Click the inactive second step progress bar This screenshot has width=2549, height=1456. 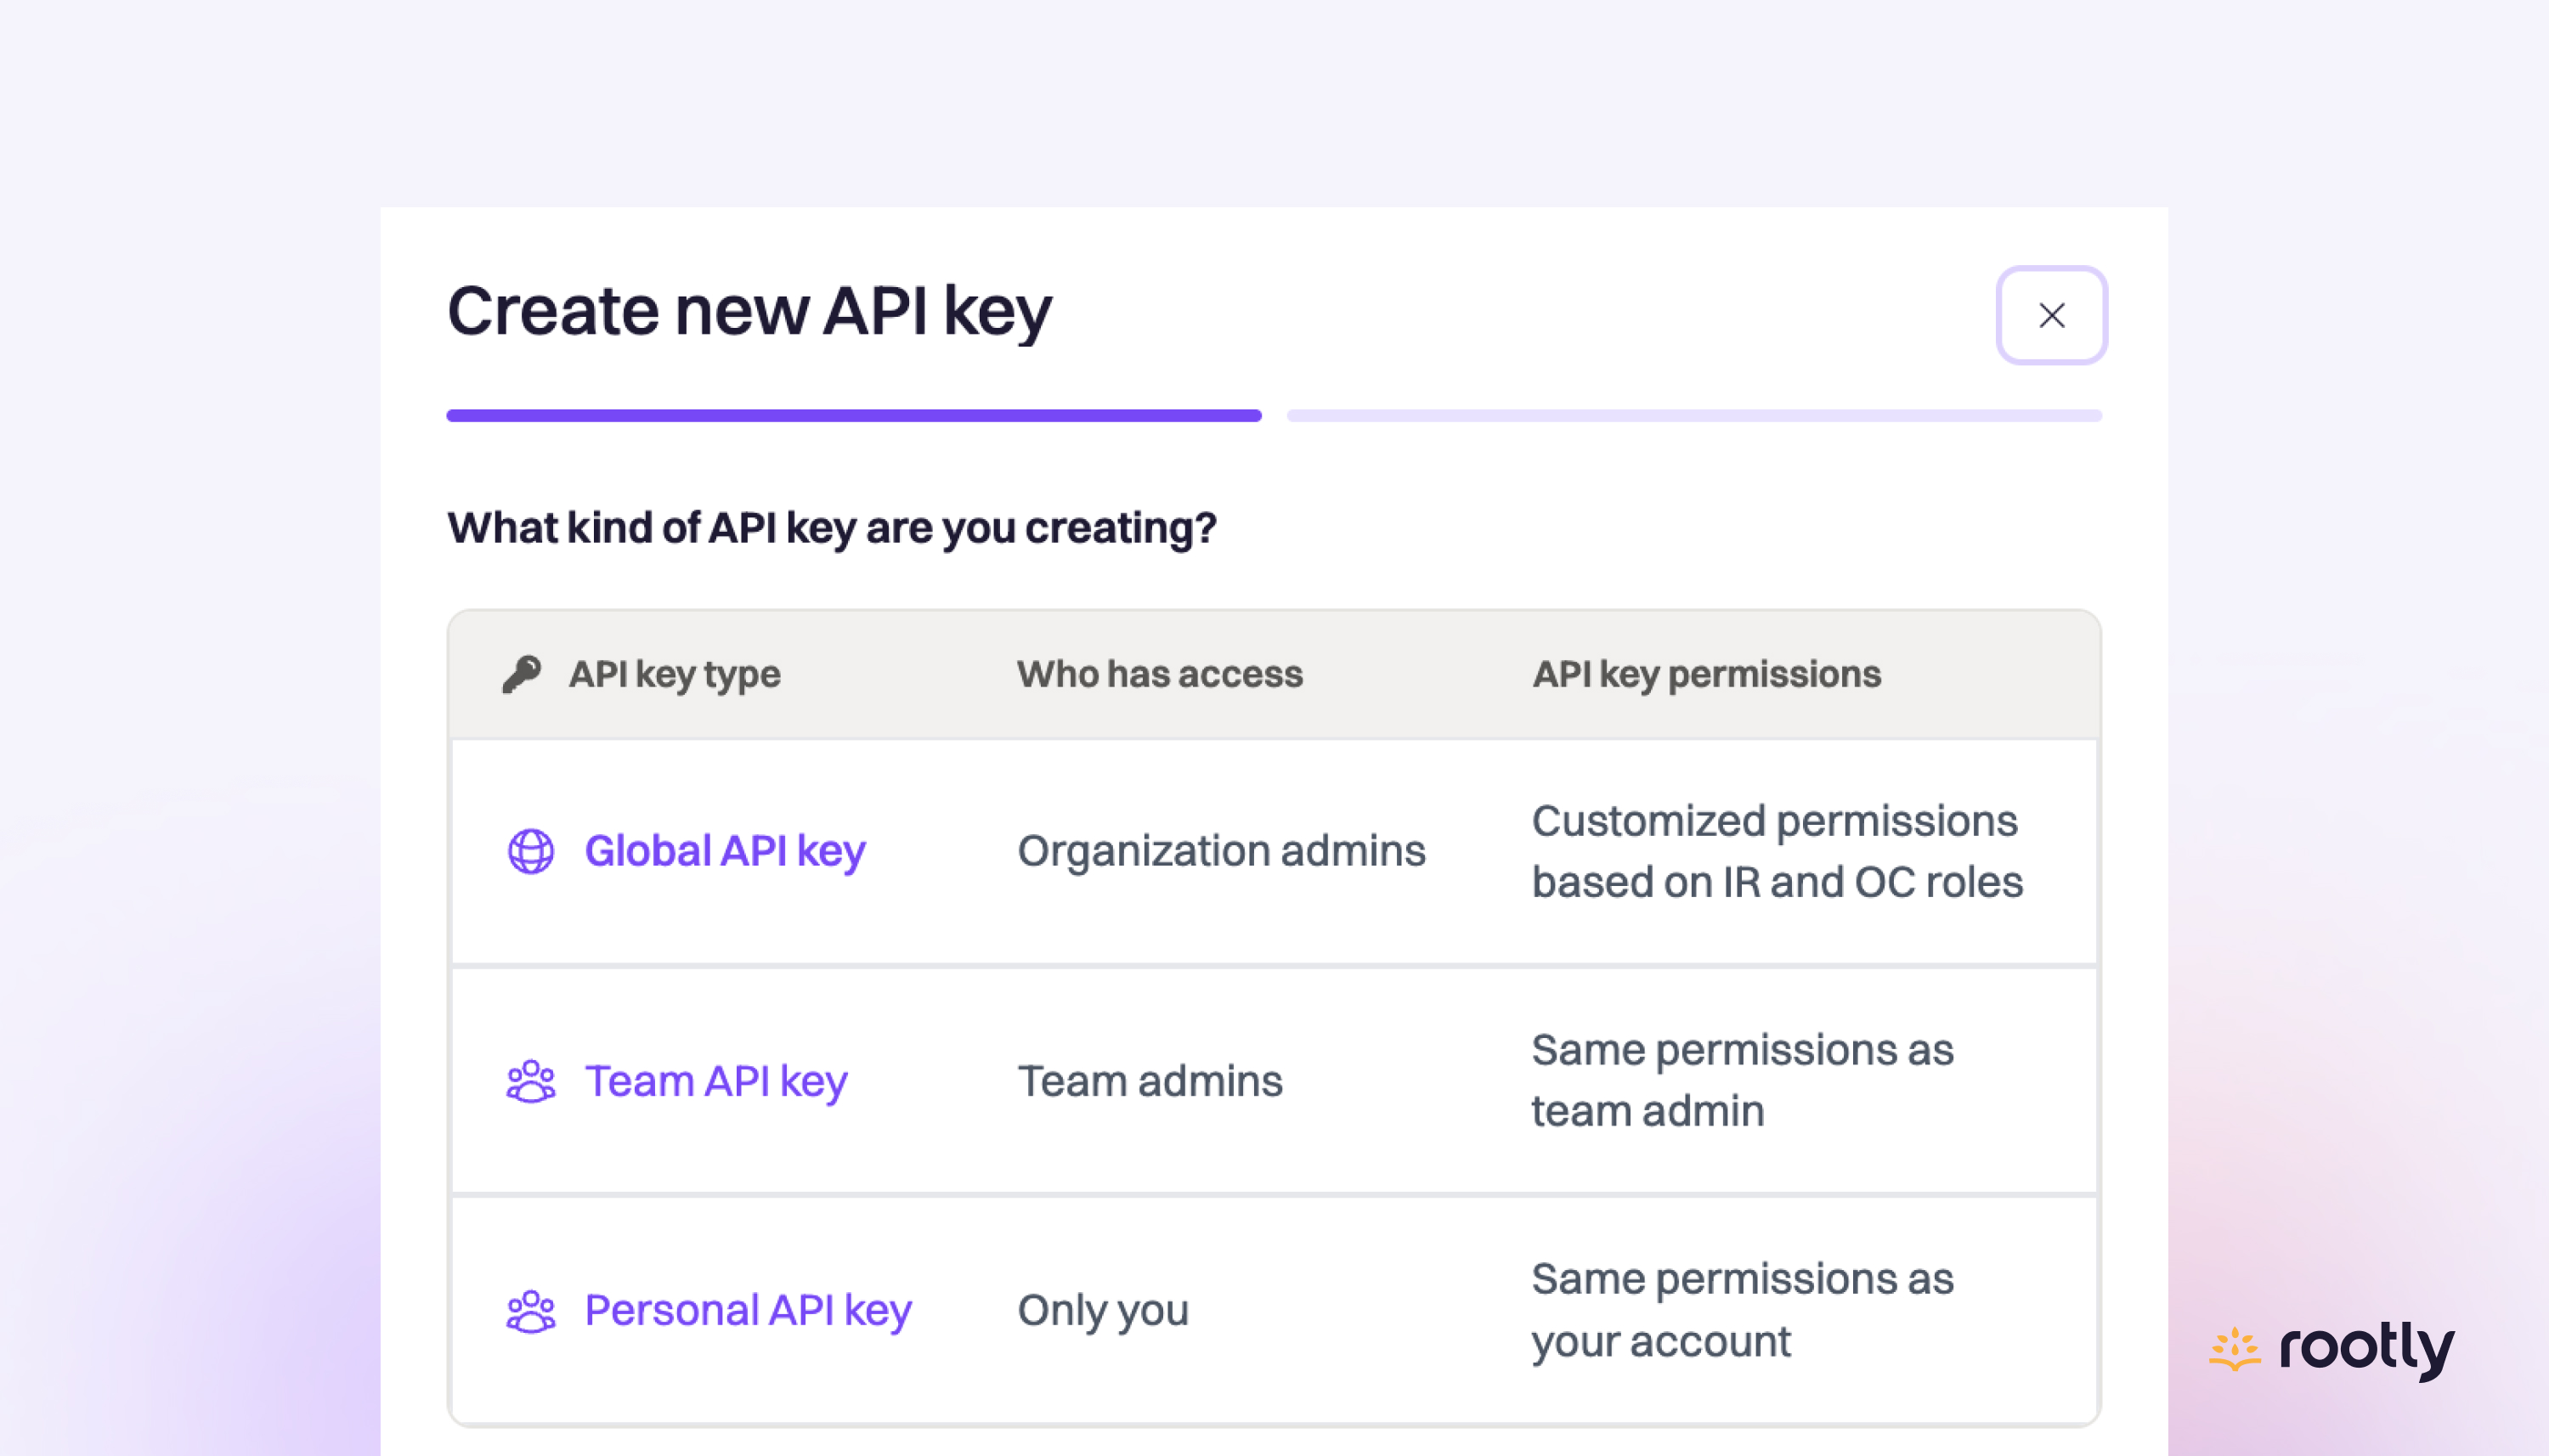point(1694,415)
